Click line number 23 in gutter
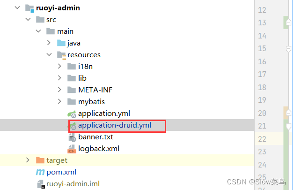Viewport: 293px width, 190px height. point(262,152)
